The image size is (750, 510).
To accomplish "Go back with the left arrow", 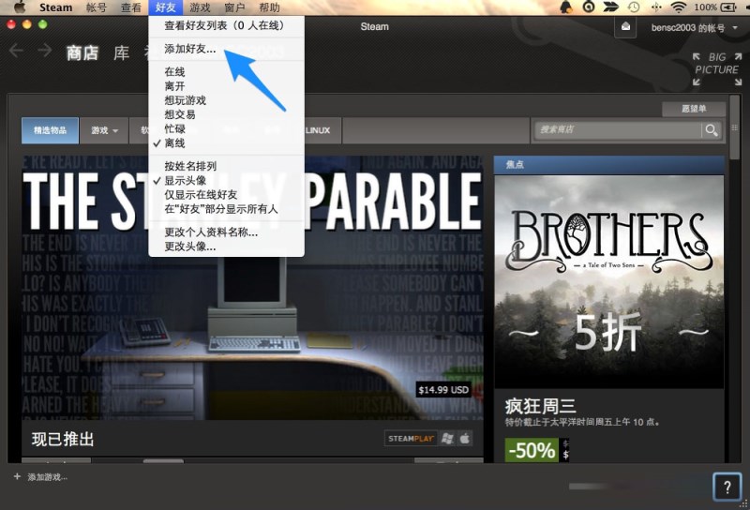I will (x=16, y=51).
